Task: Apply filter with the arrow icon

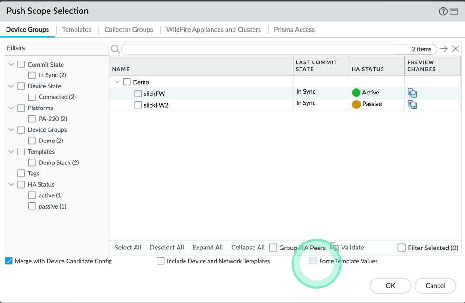Action: [x=444, y=49]
